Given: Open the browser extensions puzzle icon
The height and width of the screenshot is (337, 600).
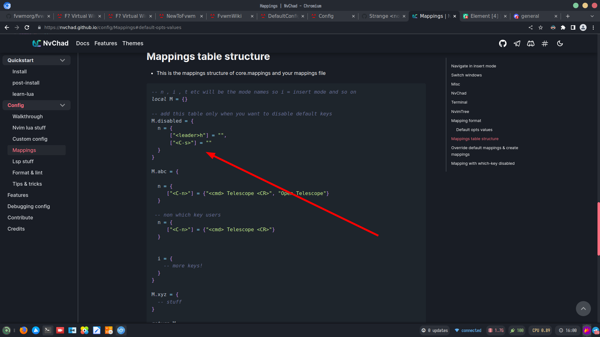Looking at the screenshot, I should click(x=563, y=27).
